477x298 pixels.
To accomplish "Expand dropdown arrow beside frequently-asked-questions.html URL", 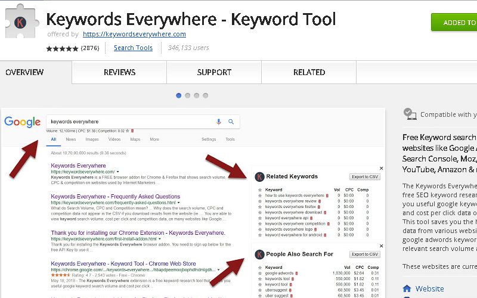I will pos(178,203).
